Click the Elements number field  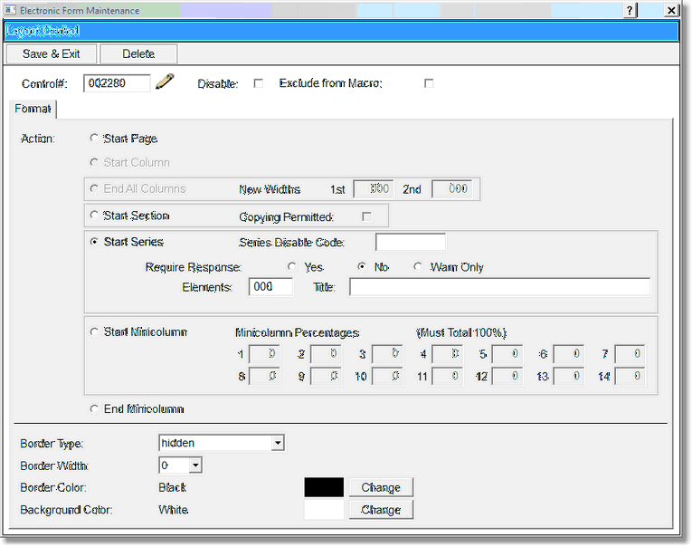pos(270,287)
